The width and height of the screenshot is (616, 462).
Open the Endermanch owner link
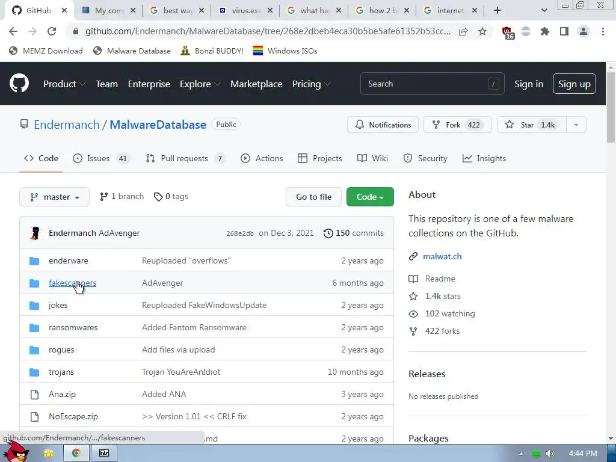click(x=67, y=125)
